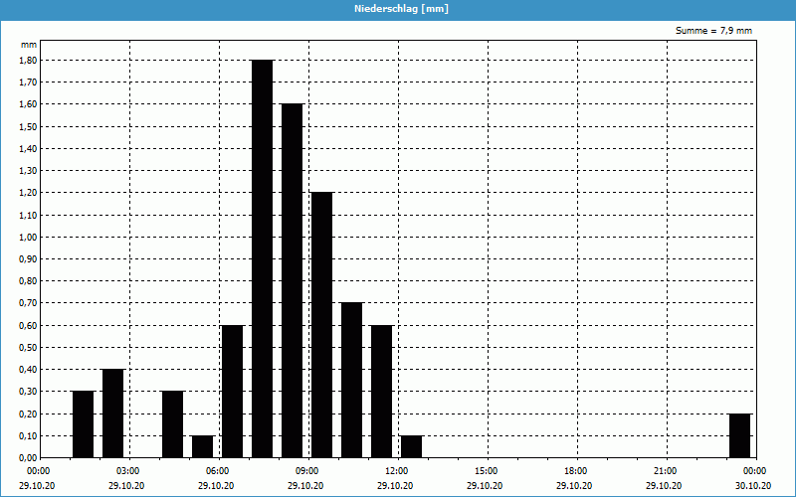Click the 21:00 time axis label
796x497 pixels.
665,470
